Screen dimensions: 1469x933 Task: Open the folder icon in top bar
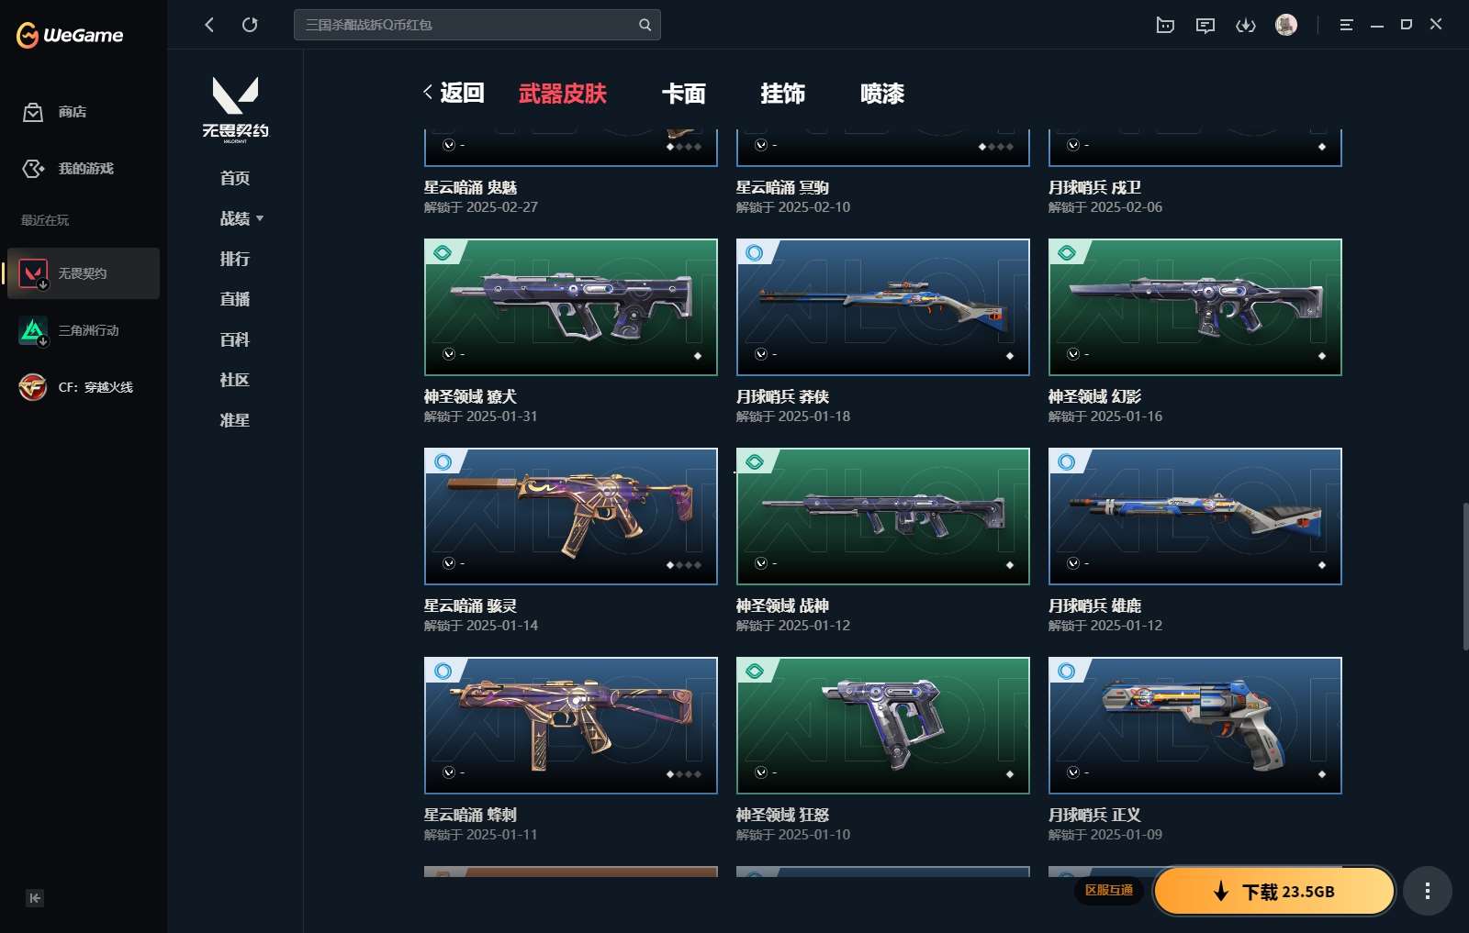(x=1165, y=25)
